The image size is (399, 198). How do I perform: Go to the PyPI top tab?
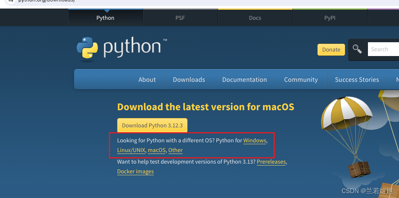point(330,18)
